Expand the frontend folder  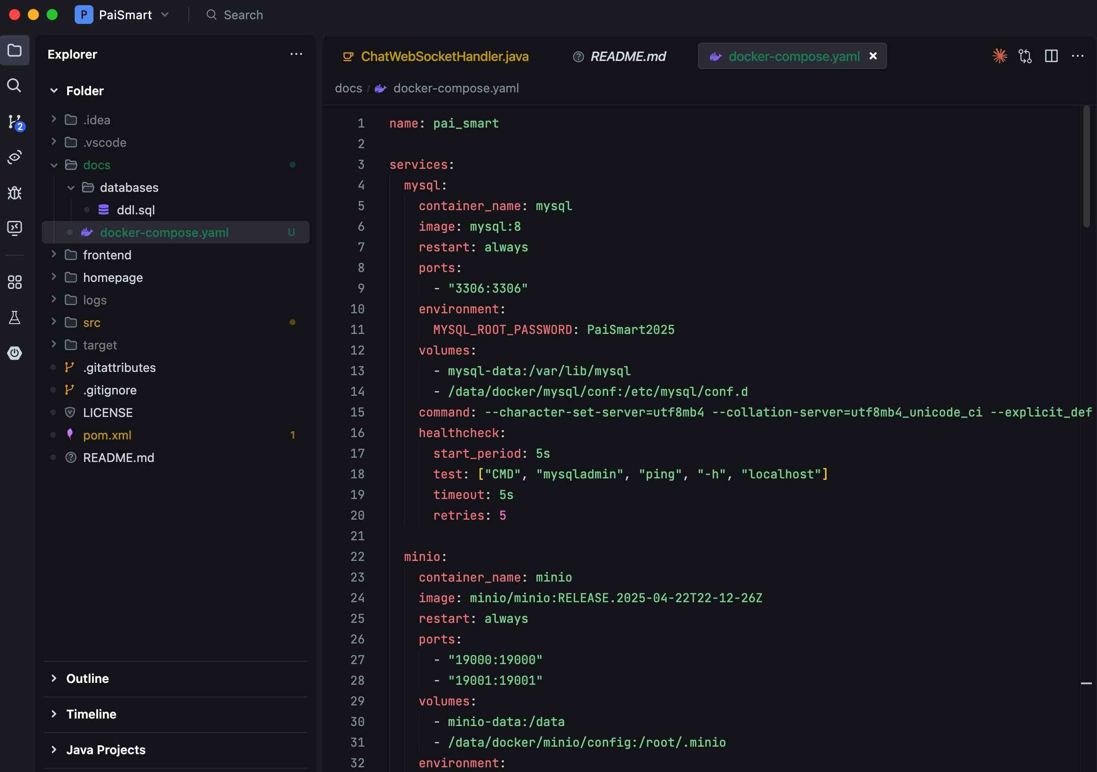pos(54,255)
